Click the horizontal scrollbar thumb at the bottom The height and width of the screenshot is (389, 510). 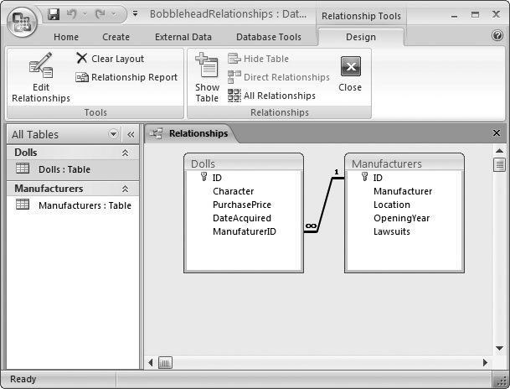click(x=165, y=363)
